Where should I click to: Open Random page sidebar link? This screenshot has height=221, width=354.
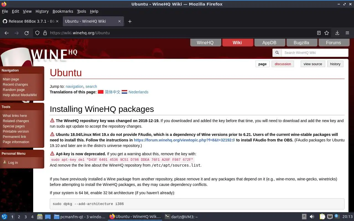(14, 90)
